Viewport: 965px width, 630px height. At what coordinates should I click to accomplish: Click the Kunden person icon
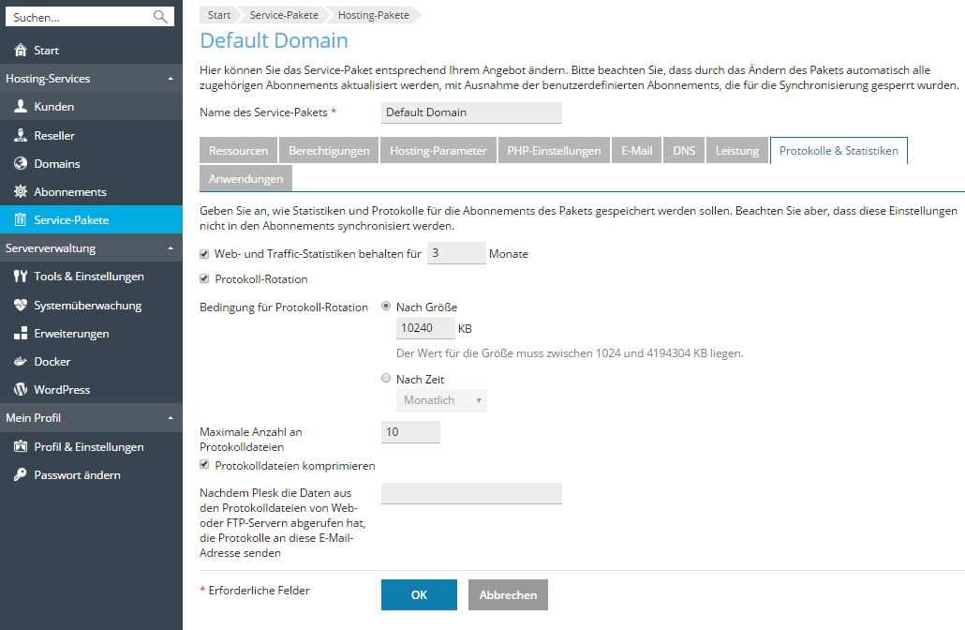(x=21, y=107)
